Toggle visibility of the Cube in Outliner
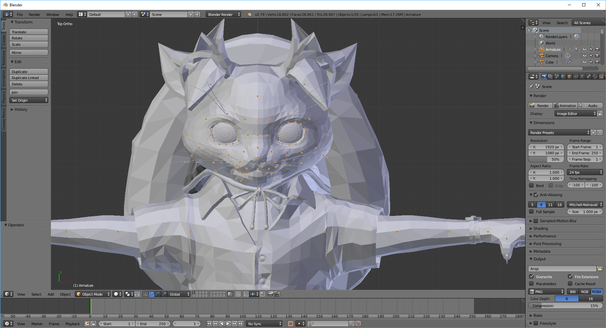 click(x=584, y=62)
